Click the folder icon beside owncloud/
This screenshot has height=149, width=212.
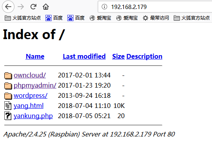pos(8,75)
